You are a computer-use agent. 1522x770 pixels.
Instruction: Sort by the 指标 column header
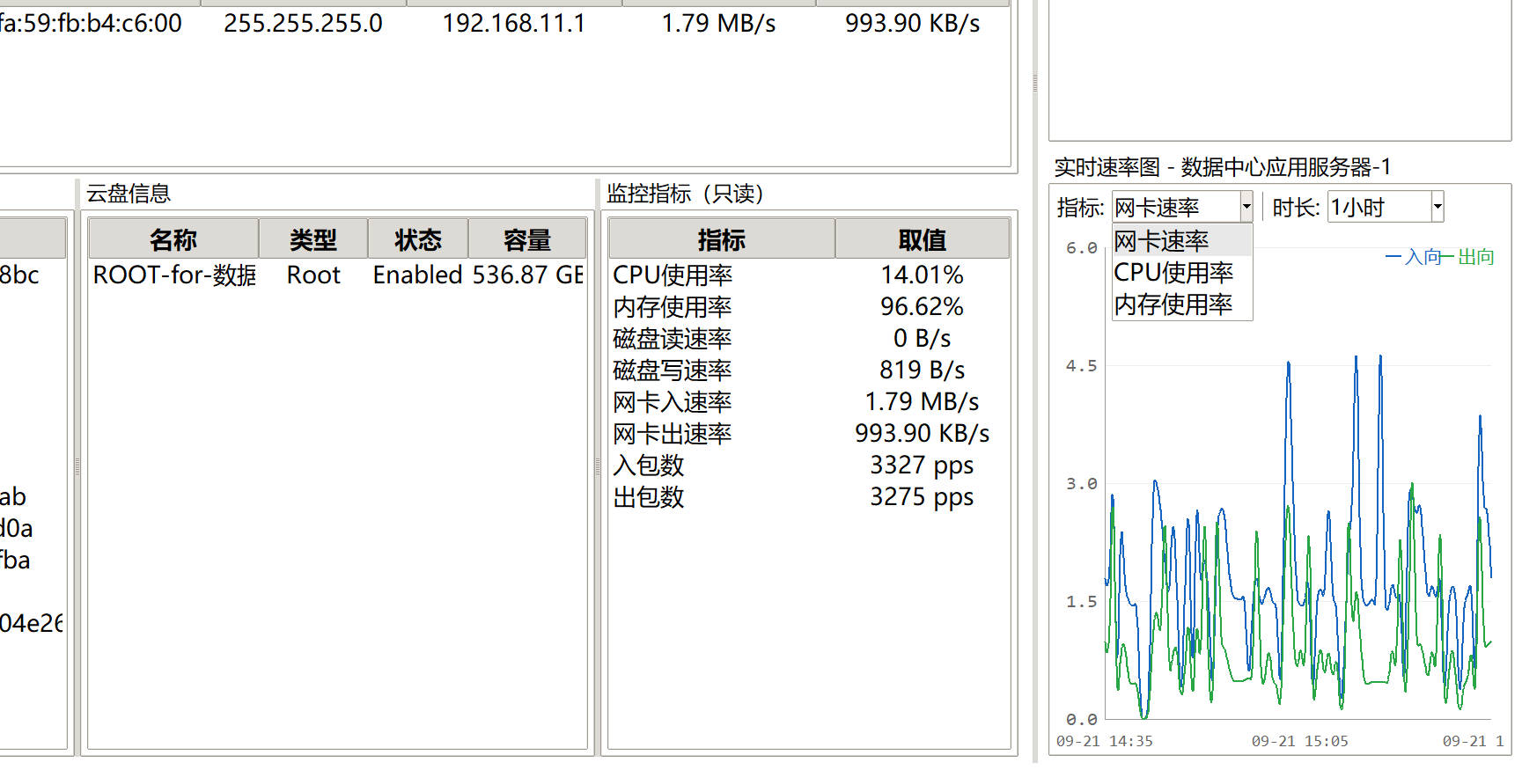[x=722, y=239]
